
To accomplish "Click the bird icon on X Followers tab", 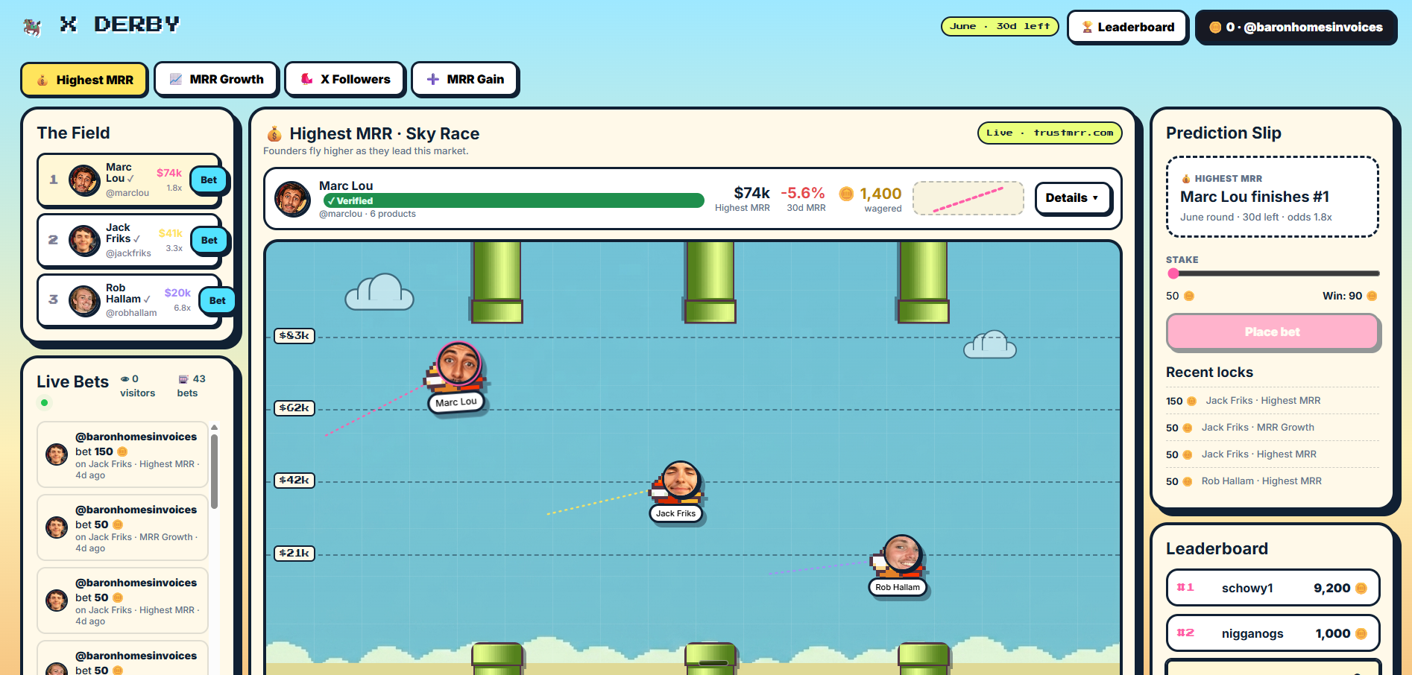I will point(306,79).
